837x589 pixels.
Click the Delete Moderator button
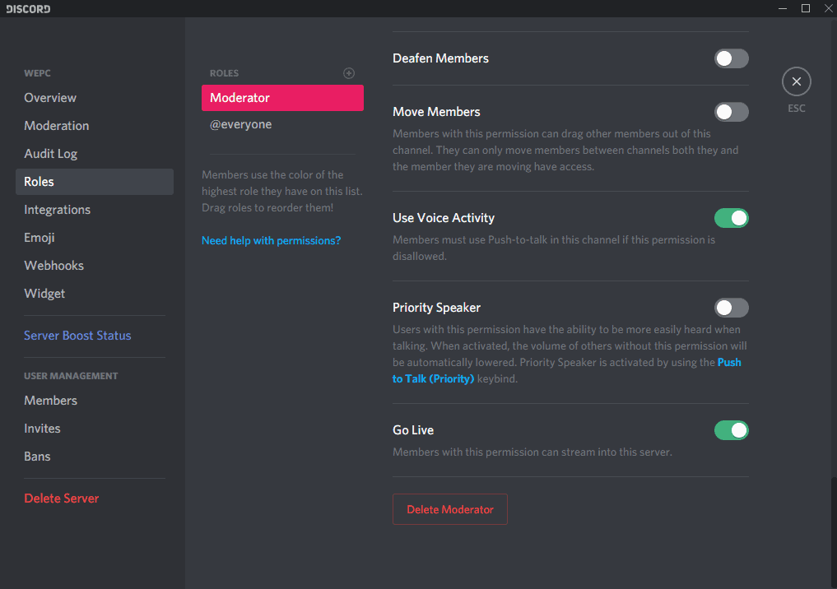pos(450,509)
